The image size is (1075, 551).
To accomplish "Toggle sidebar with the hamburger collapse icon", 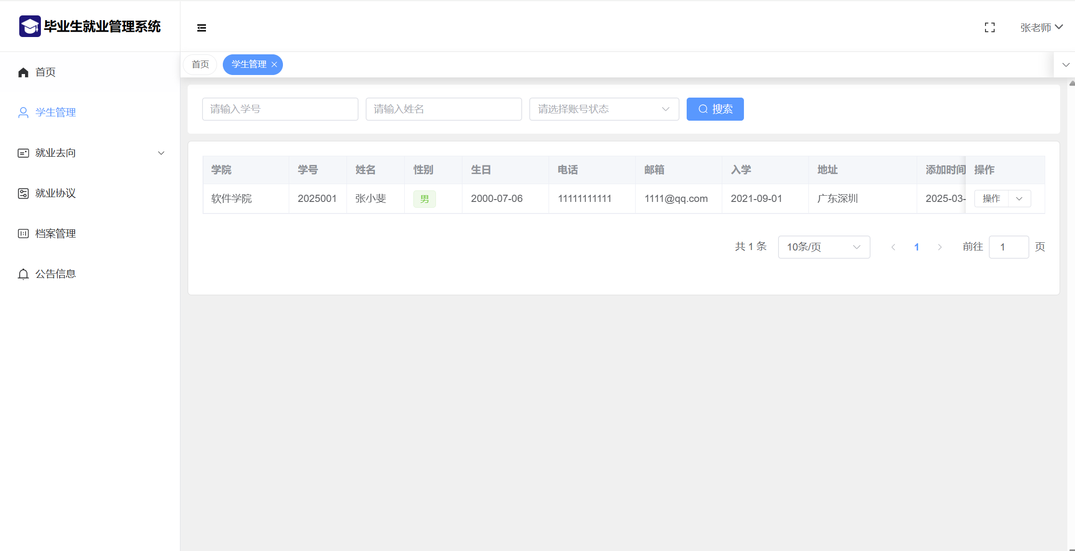I will point(202,28).
